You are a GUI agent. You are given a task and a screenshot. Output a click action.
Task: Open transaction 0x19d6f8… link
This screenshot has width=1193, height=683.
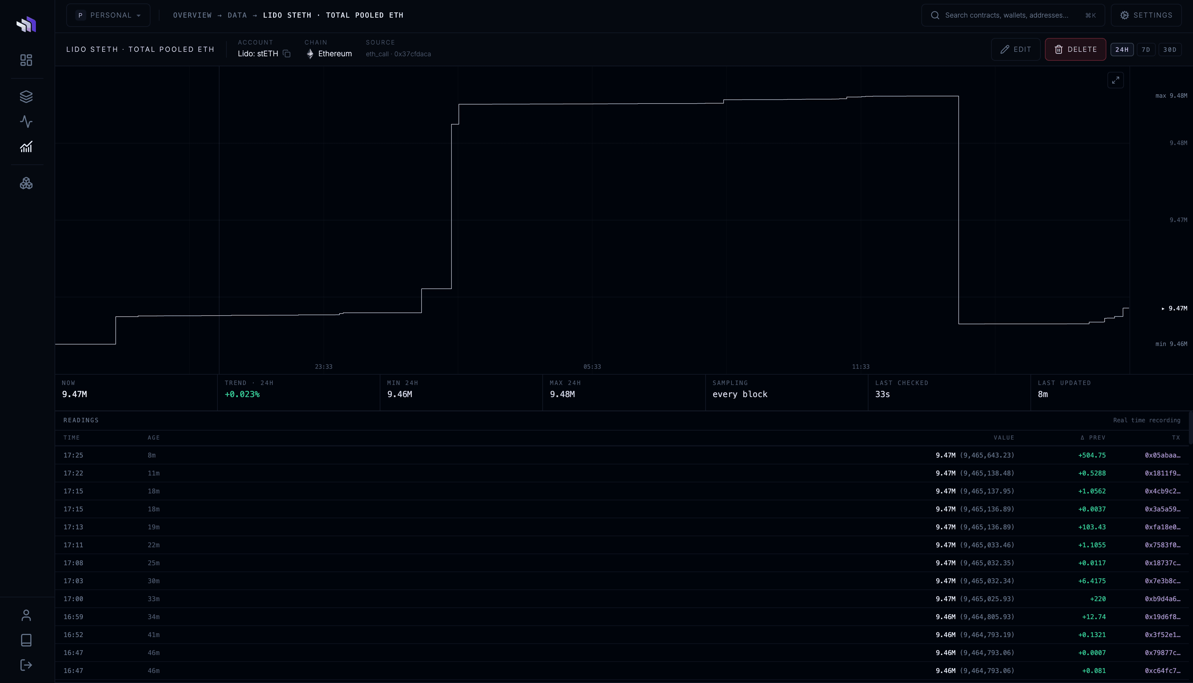click(x=1163, y=617)
